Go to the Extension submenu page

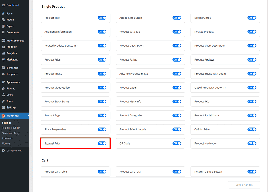point(7,138)
